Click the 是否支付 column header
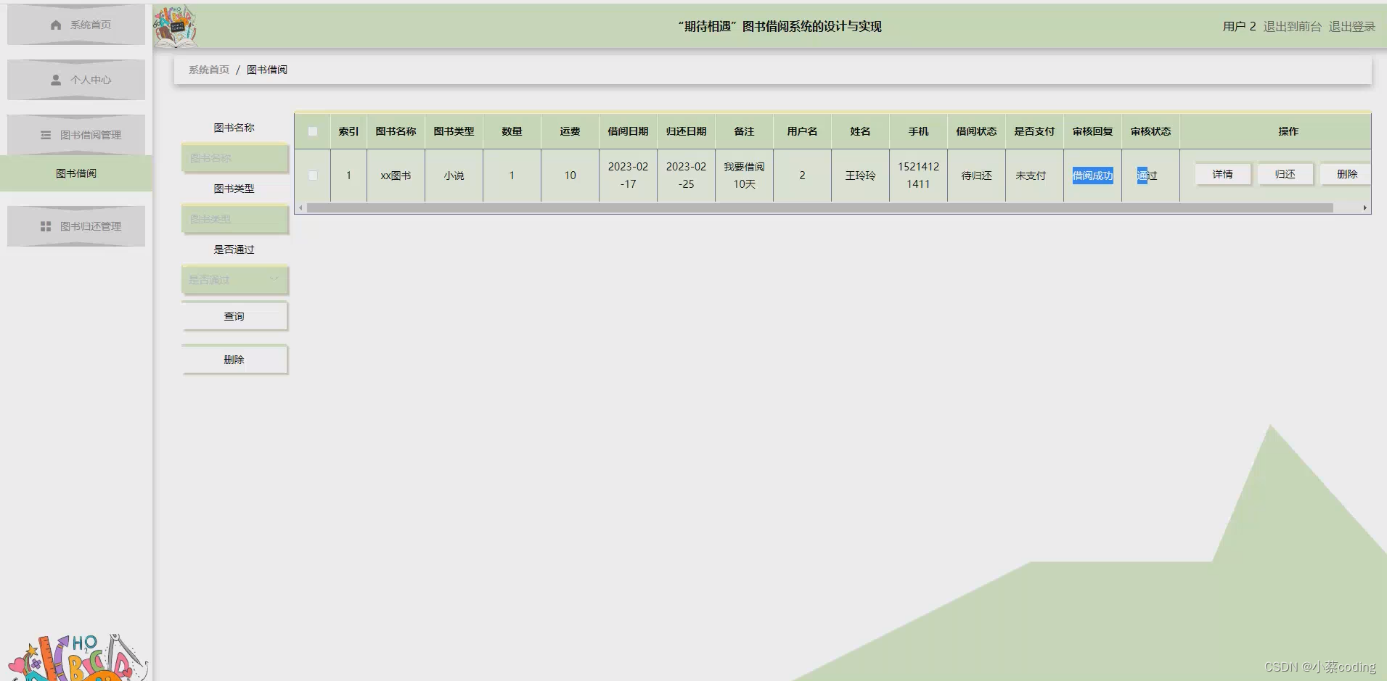Image resolution: width=1387 pixels, height=681 pixels. 1034,131
